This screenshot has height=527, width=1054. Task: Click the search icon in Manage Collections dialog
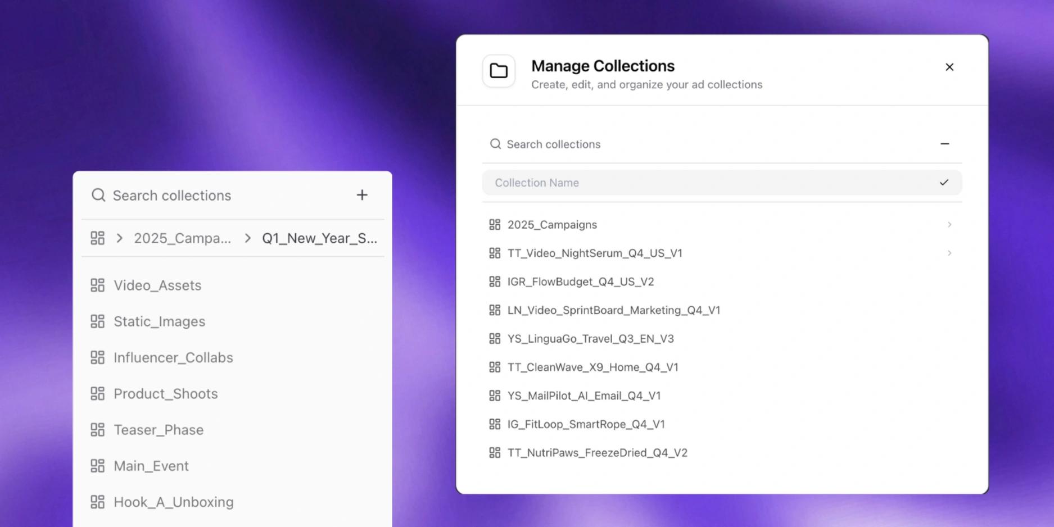[495, 144]
